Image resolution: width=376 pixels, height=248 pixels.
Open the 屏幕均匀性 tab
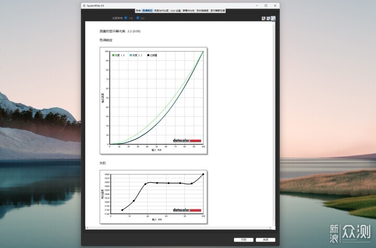coord(188,10)
